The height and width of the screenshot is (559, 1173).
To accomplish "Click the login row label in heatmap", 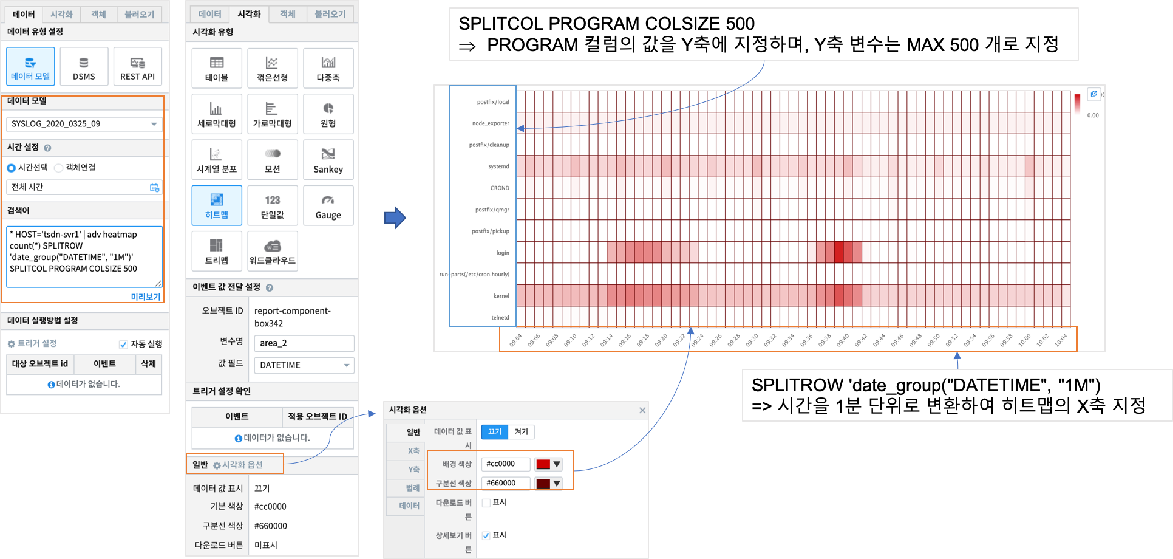I will (x=503, y=253).
